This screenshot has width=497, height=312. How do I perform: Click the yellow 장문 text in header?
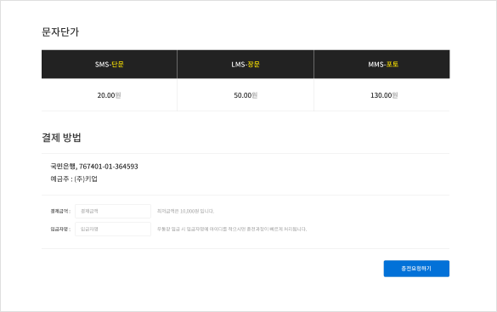tap(253, 64)
